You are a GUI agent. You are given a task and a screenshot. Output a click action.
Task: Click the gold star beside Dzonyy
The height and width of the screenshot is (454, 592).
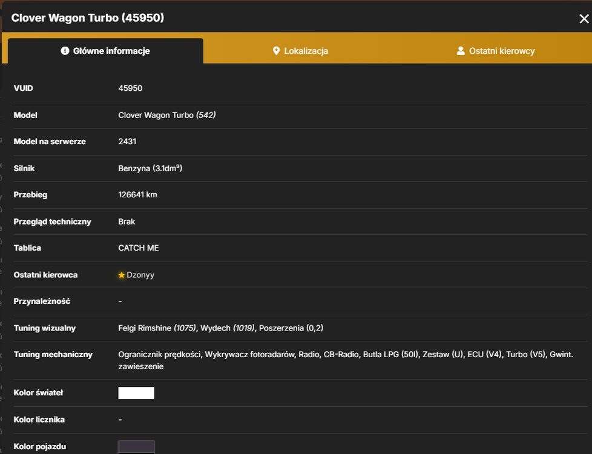pos(122,275)
